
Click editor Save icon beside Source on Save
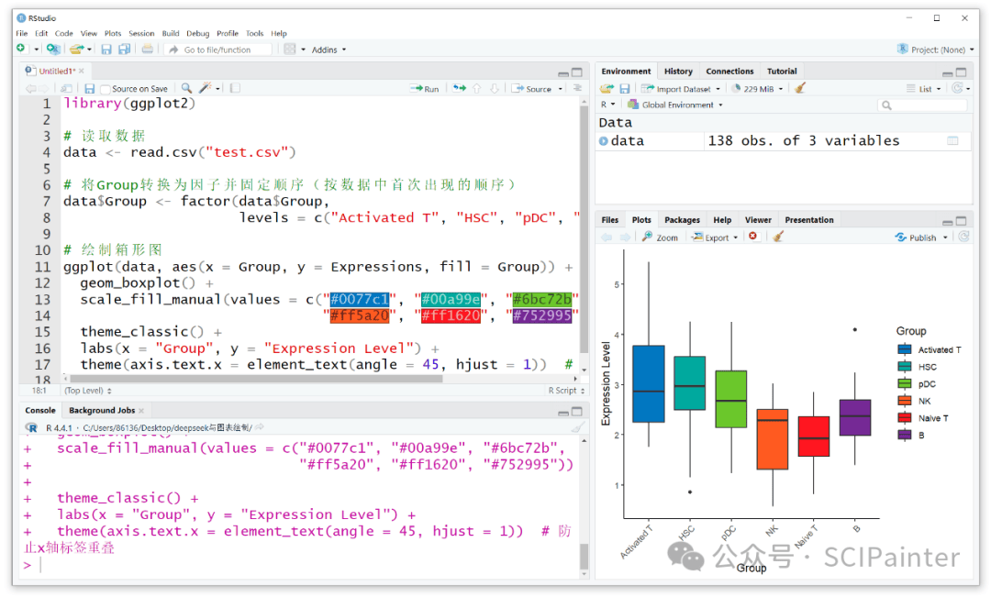(90, 88)
